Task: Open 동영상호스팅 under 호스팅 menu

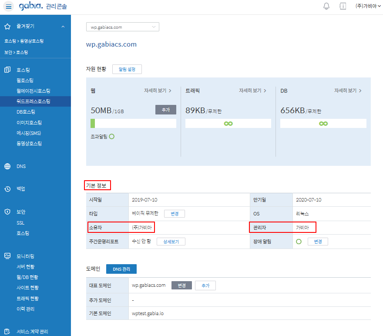Action: (x=29, y=144)
